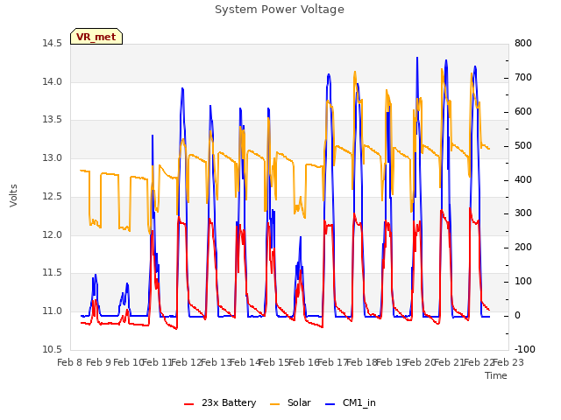This screenshot has width=561, height=420.
Task: Click the 12.5 left axis tick label
Action: click(x=53, y=196)
